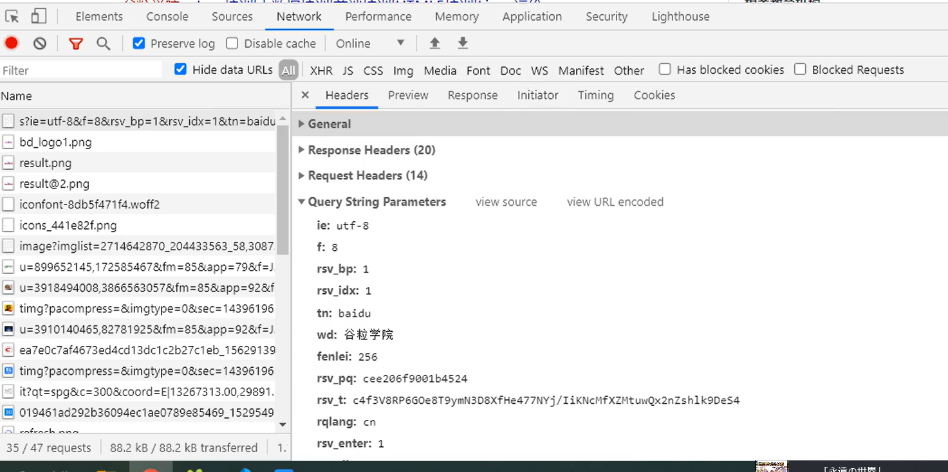The height and width of the screenshot is (472, 948).
Task: Open the Online throttling dropdown
Action: coord(370,44)
